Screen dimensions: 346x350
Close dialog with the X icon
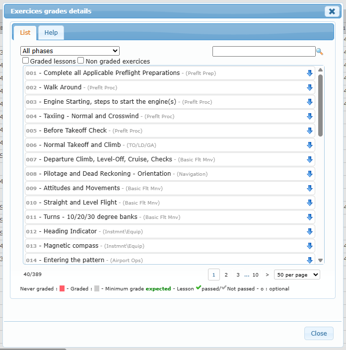[332, 11]
